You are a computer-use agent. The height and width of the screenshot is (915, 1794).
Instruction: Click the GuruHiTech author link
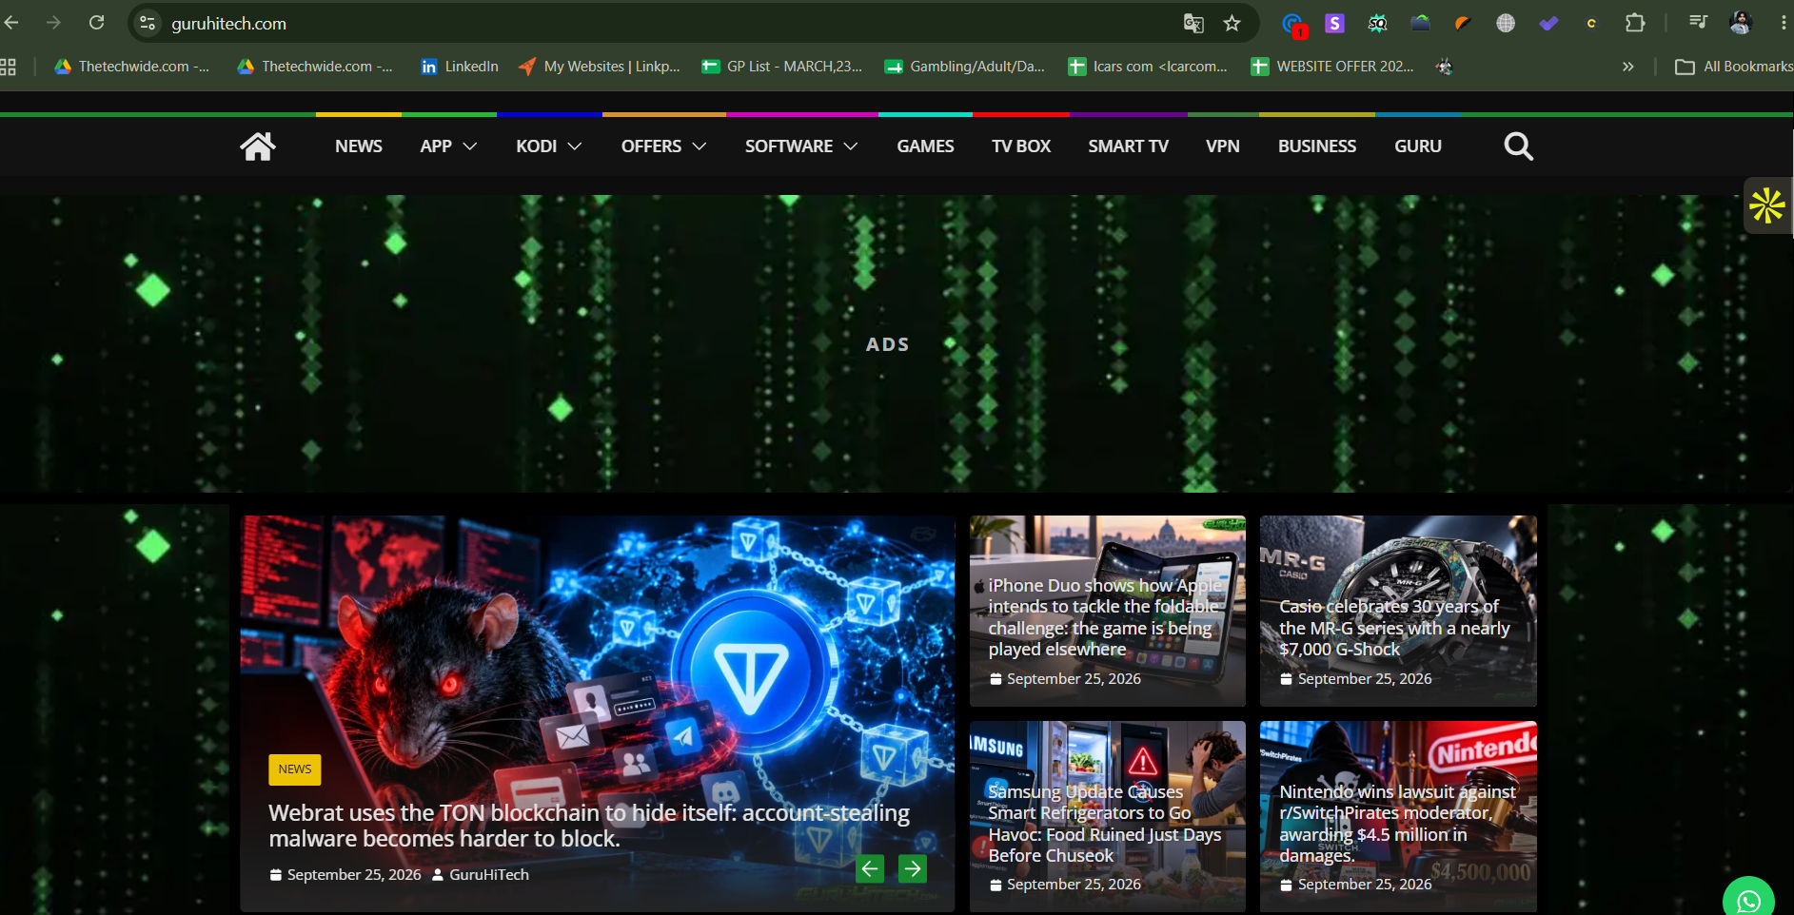coord(488,875)
